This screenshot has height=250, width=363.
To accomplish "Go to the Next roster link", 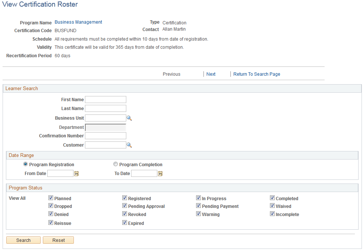I will (x=211, y=74).
